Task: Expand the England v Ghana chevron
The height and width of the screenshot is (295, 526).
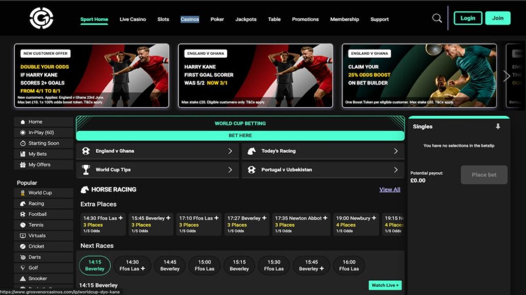Action: point(230,151)
